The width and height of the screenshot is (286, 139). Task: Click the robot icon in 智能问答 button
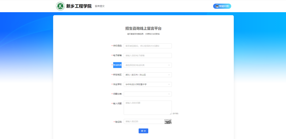click(x=217, y=6)
